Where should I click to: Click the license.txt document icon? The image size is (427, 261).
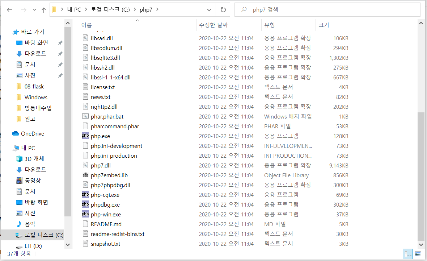[85, 87]
